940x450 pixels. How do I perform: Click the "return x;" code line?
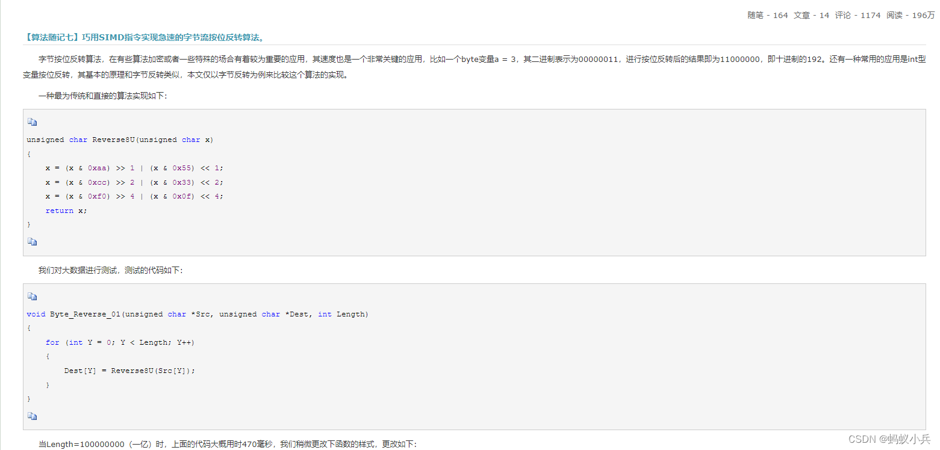66,211
